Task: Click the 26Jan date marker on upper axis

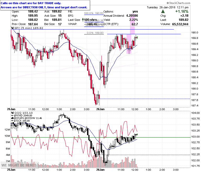Action: click(x=100, y=109)
